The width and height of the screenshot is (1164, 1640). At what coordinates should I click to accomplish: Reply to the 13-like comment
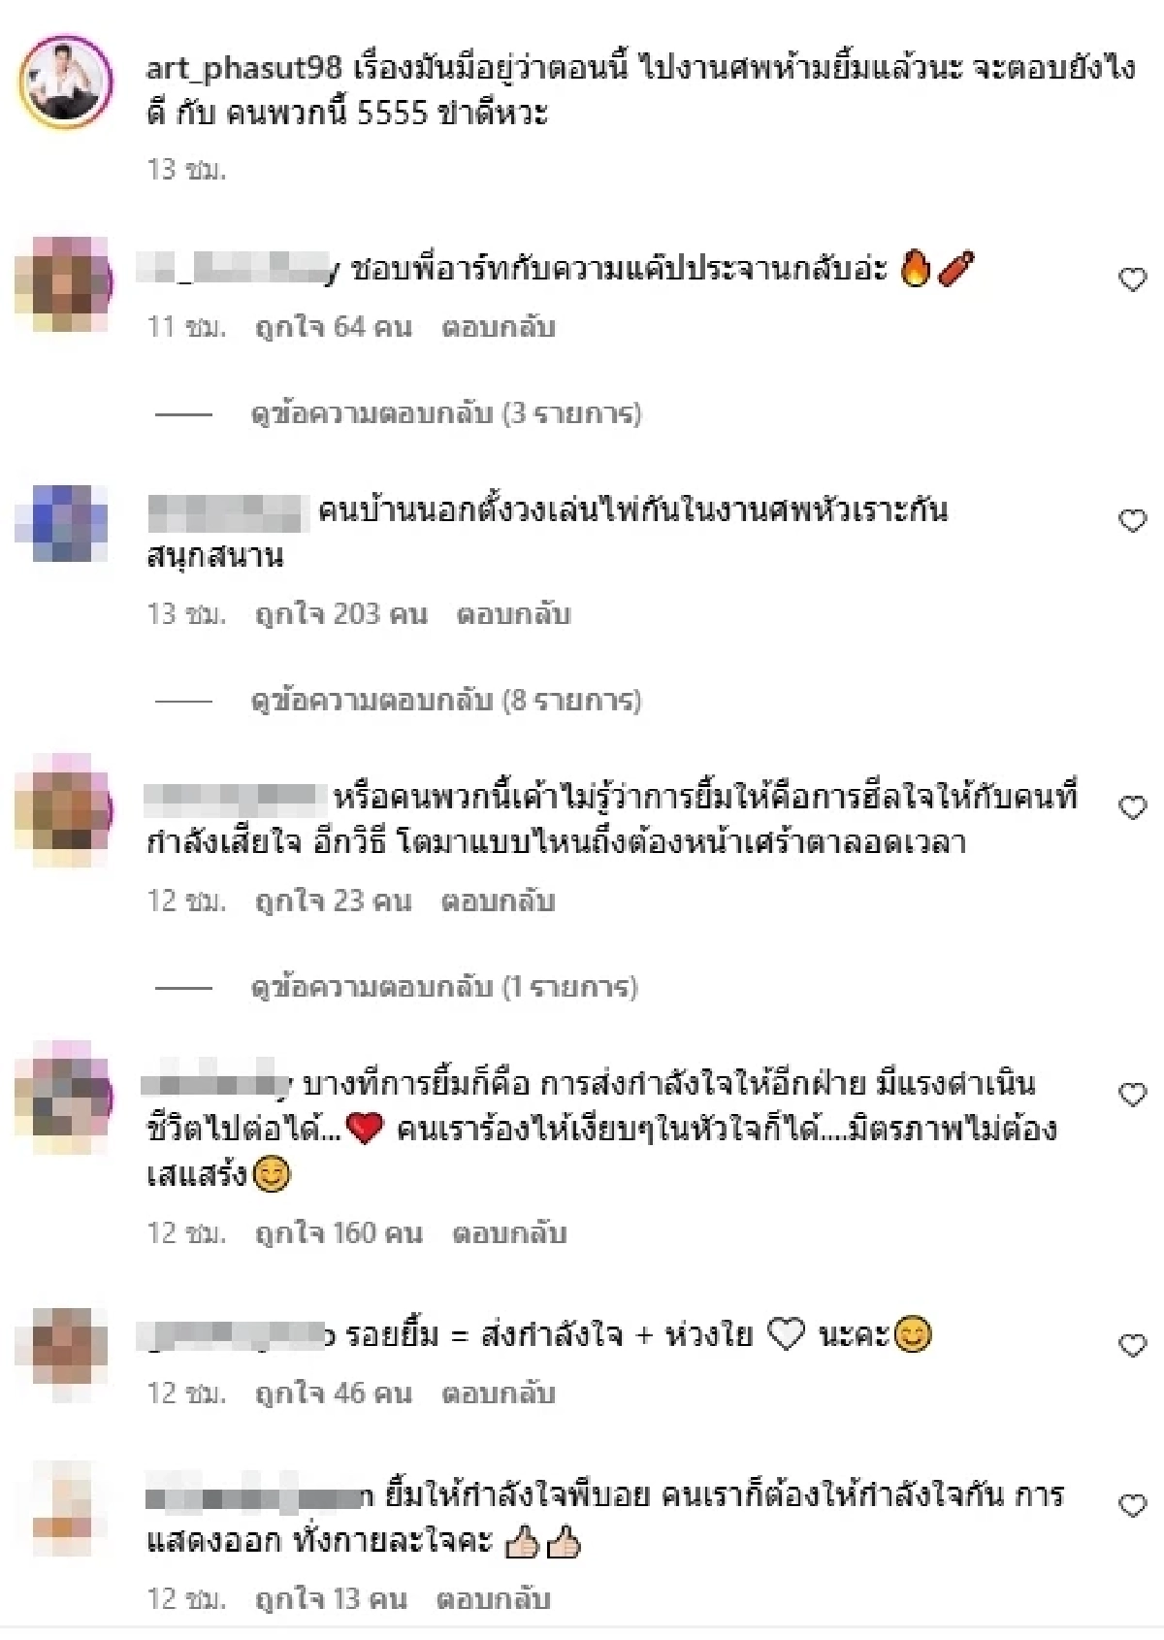(x=493, y=1599)
